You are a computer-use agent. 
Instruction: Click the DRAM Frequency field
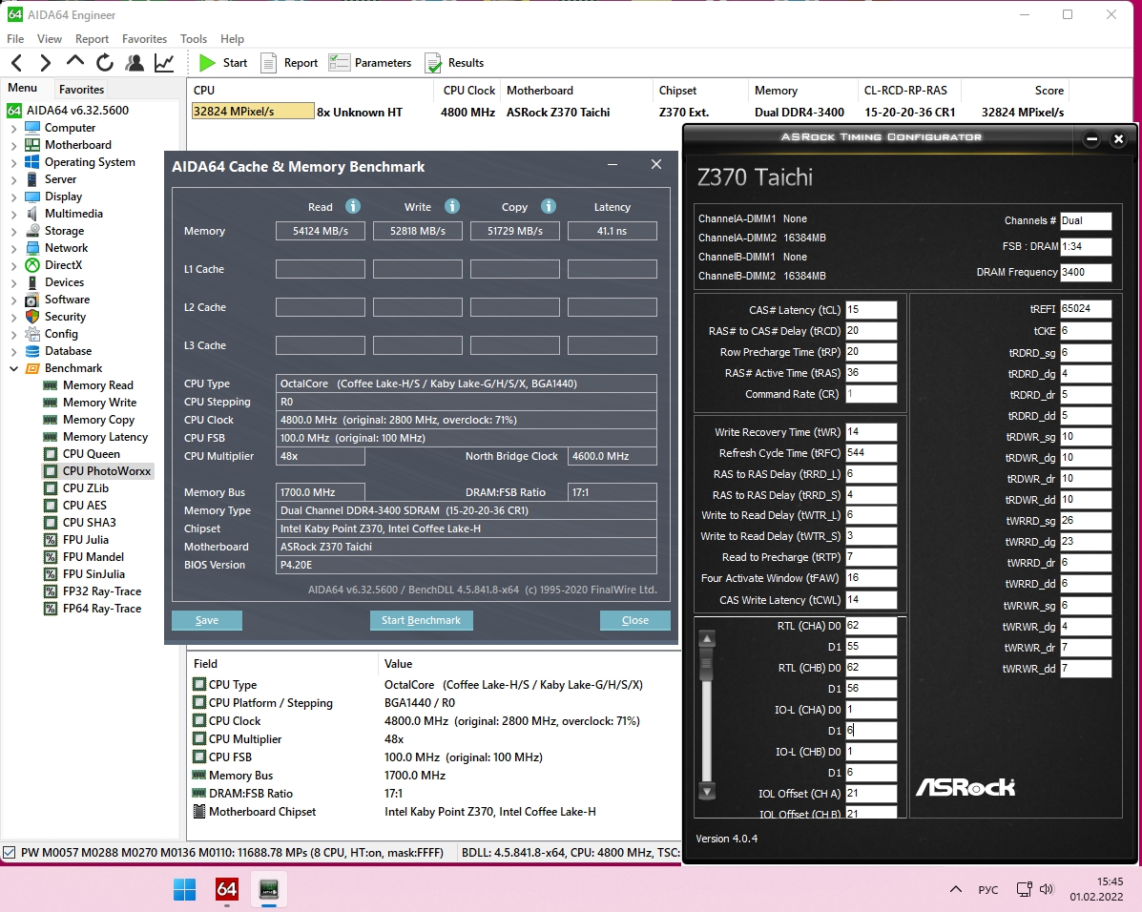tap(1085, 272)
